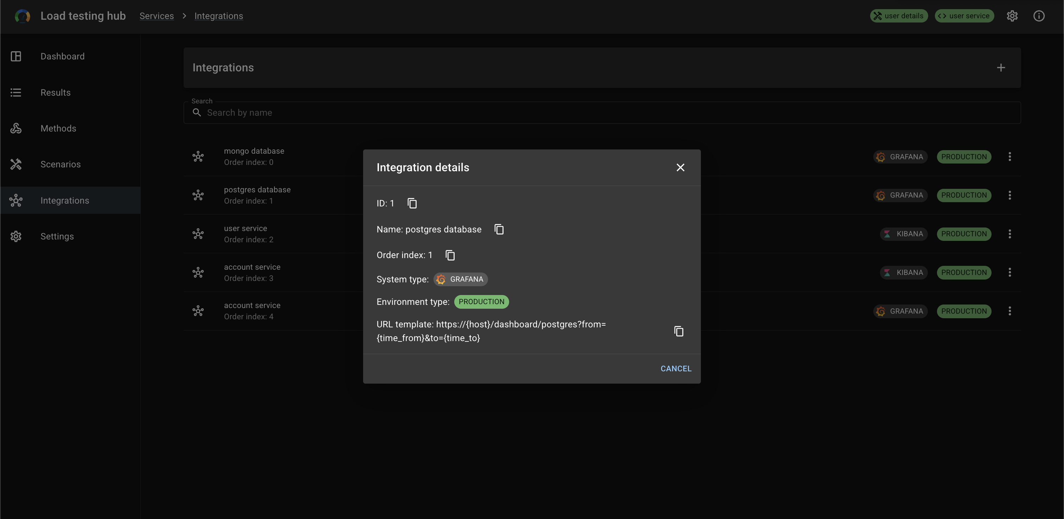1064x519 pixels.
Task: Click the user service chip
Action: 964,16
